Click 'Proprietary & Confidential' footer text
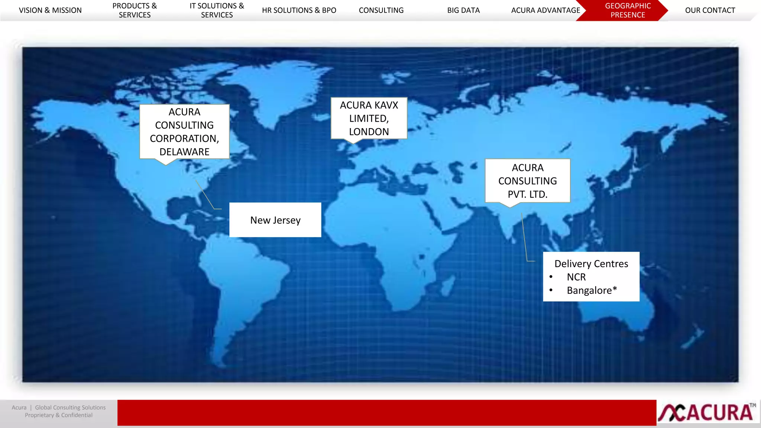761x428 pixels. [59, 415]
